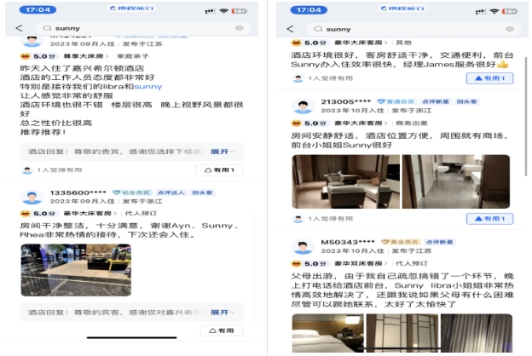Toggle 有用 1 under the Sunny James review

[489, 78]
